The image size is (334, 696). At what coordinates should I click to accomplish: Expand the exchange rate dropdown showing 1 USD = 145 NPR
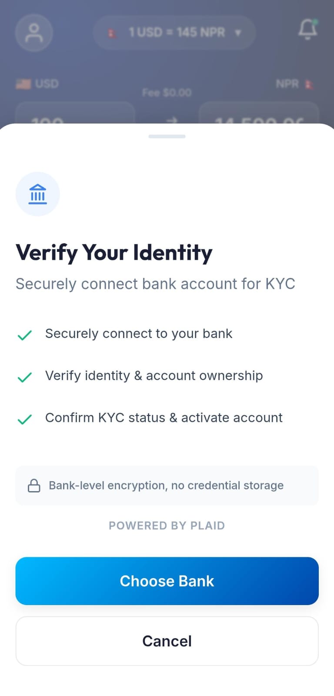click(174, 32)
